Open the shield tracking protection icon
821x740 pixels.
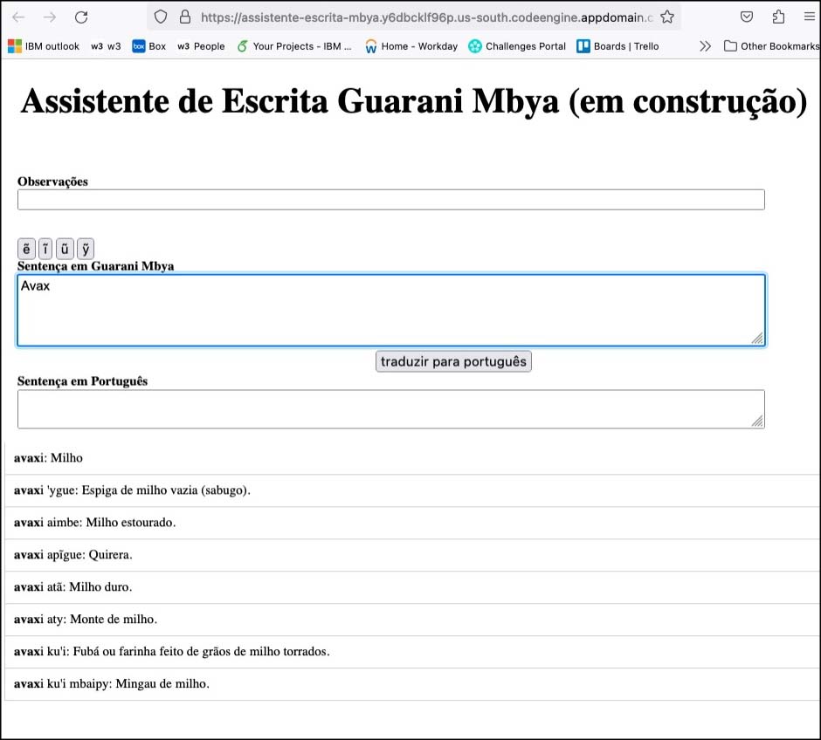(161, 17)
